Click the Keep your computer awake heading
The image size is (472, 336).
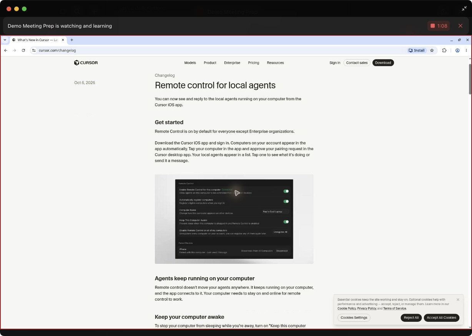click(189, 317)
